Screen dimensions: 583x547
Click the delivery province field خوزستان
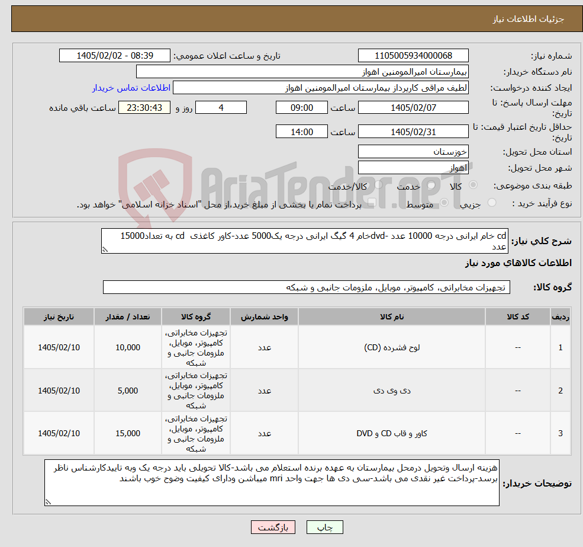coord(413,152)
